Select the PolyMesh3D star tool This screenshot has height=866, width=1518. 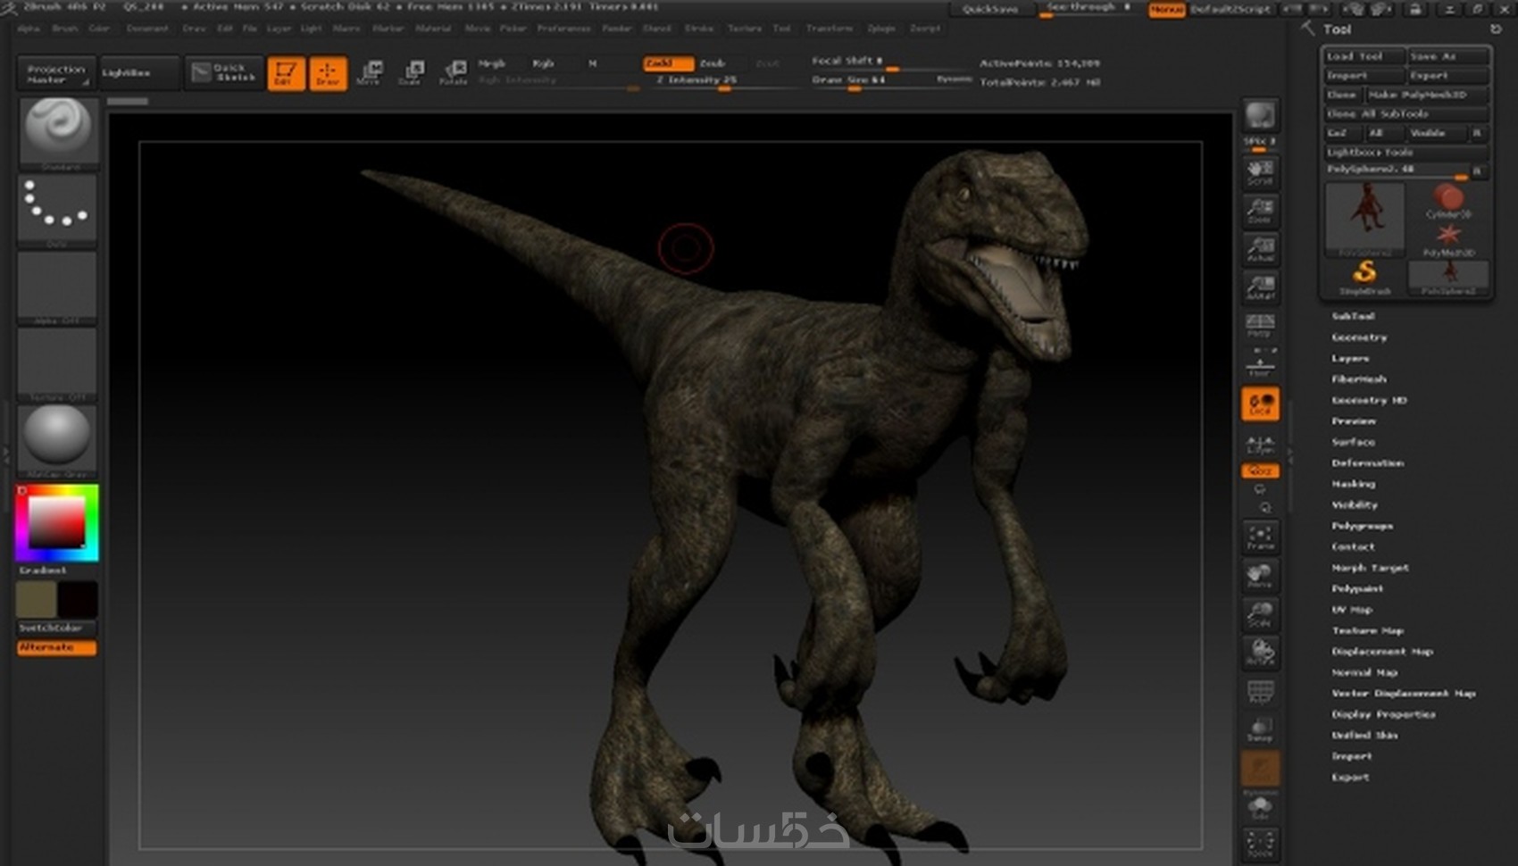point(1447,240)
